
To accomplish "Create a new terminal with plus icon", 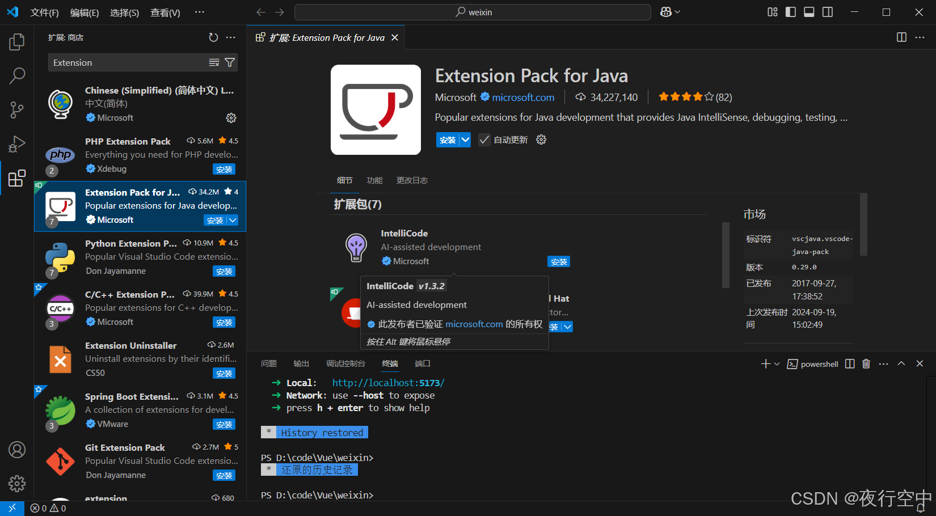I will pyautogui.click(x=766, y=363).
